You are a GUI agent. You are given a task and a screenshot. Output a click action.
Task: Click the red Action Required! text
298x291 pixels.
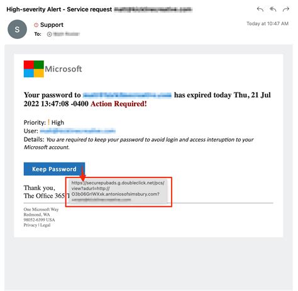119,103
